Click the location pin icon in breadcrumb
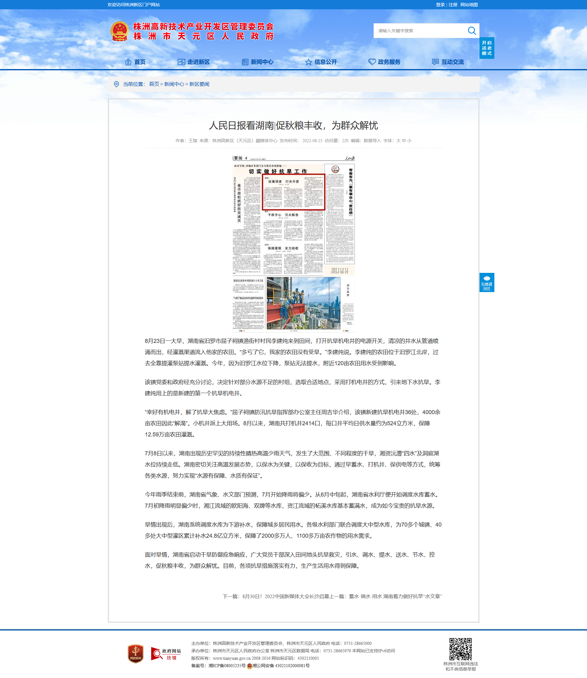587x678 pixels. [116, 84]
